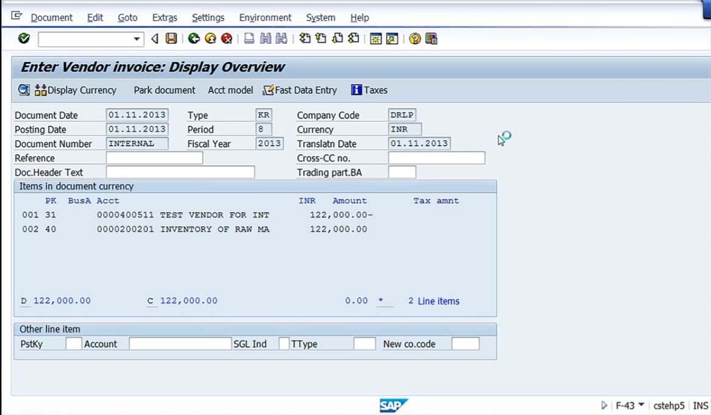The width and height of the screenshot is (711, 415).
Task: Click the New co.code input field
Action: pyautogui.click(x=465, y=344)
